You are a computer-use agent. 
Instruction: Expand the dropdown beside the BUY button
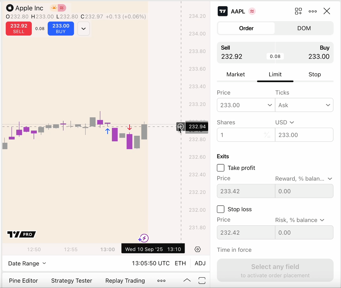coord(84,29)
